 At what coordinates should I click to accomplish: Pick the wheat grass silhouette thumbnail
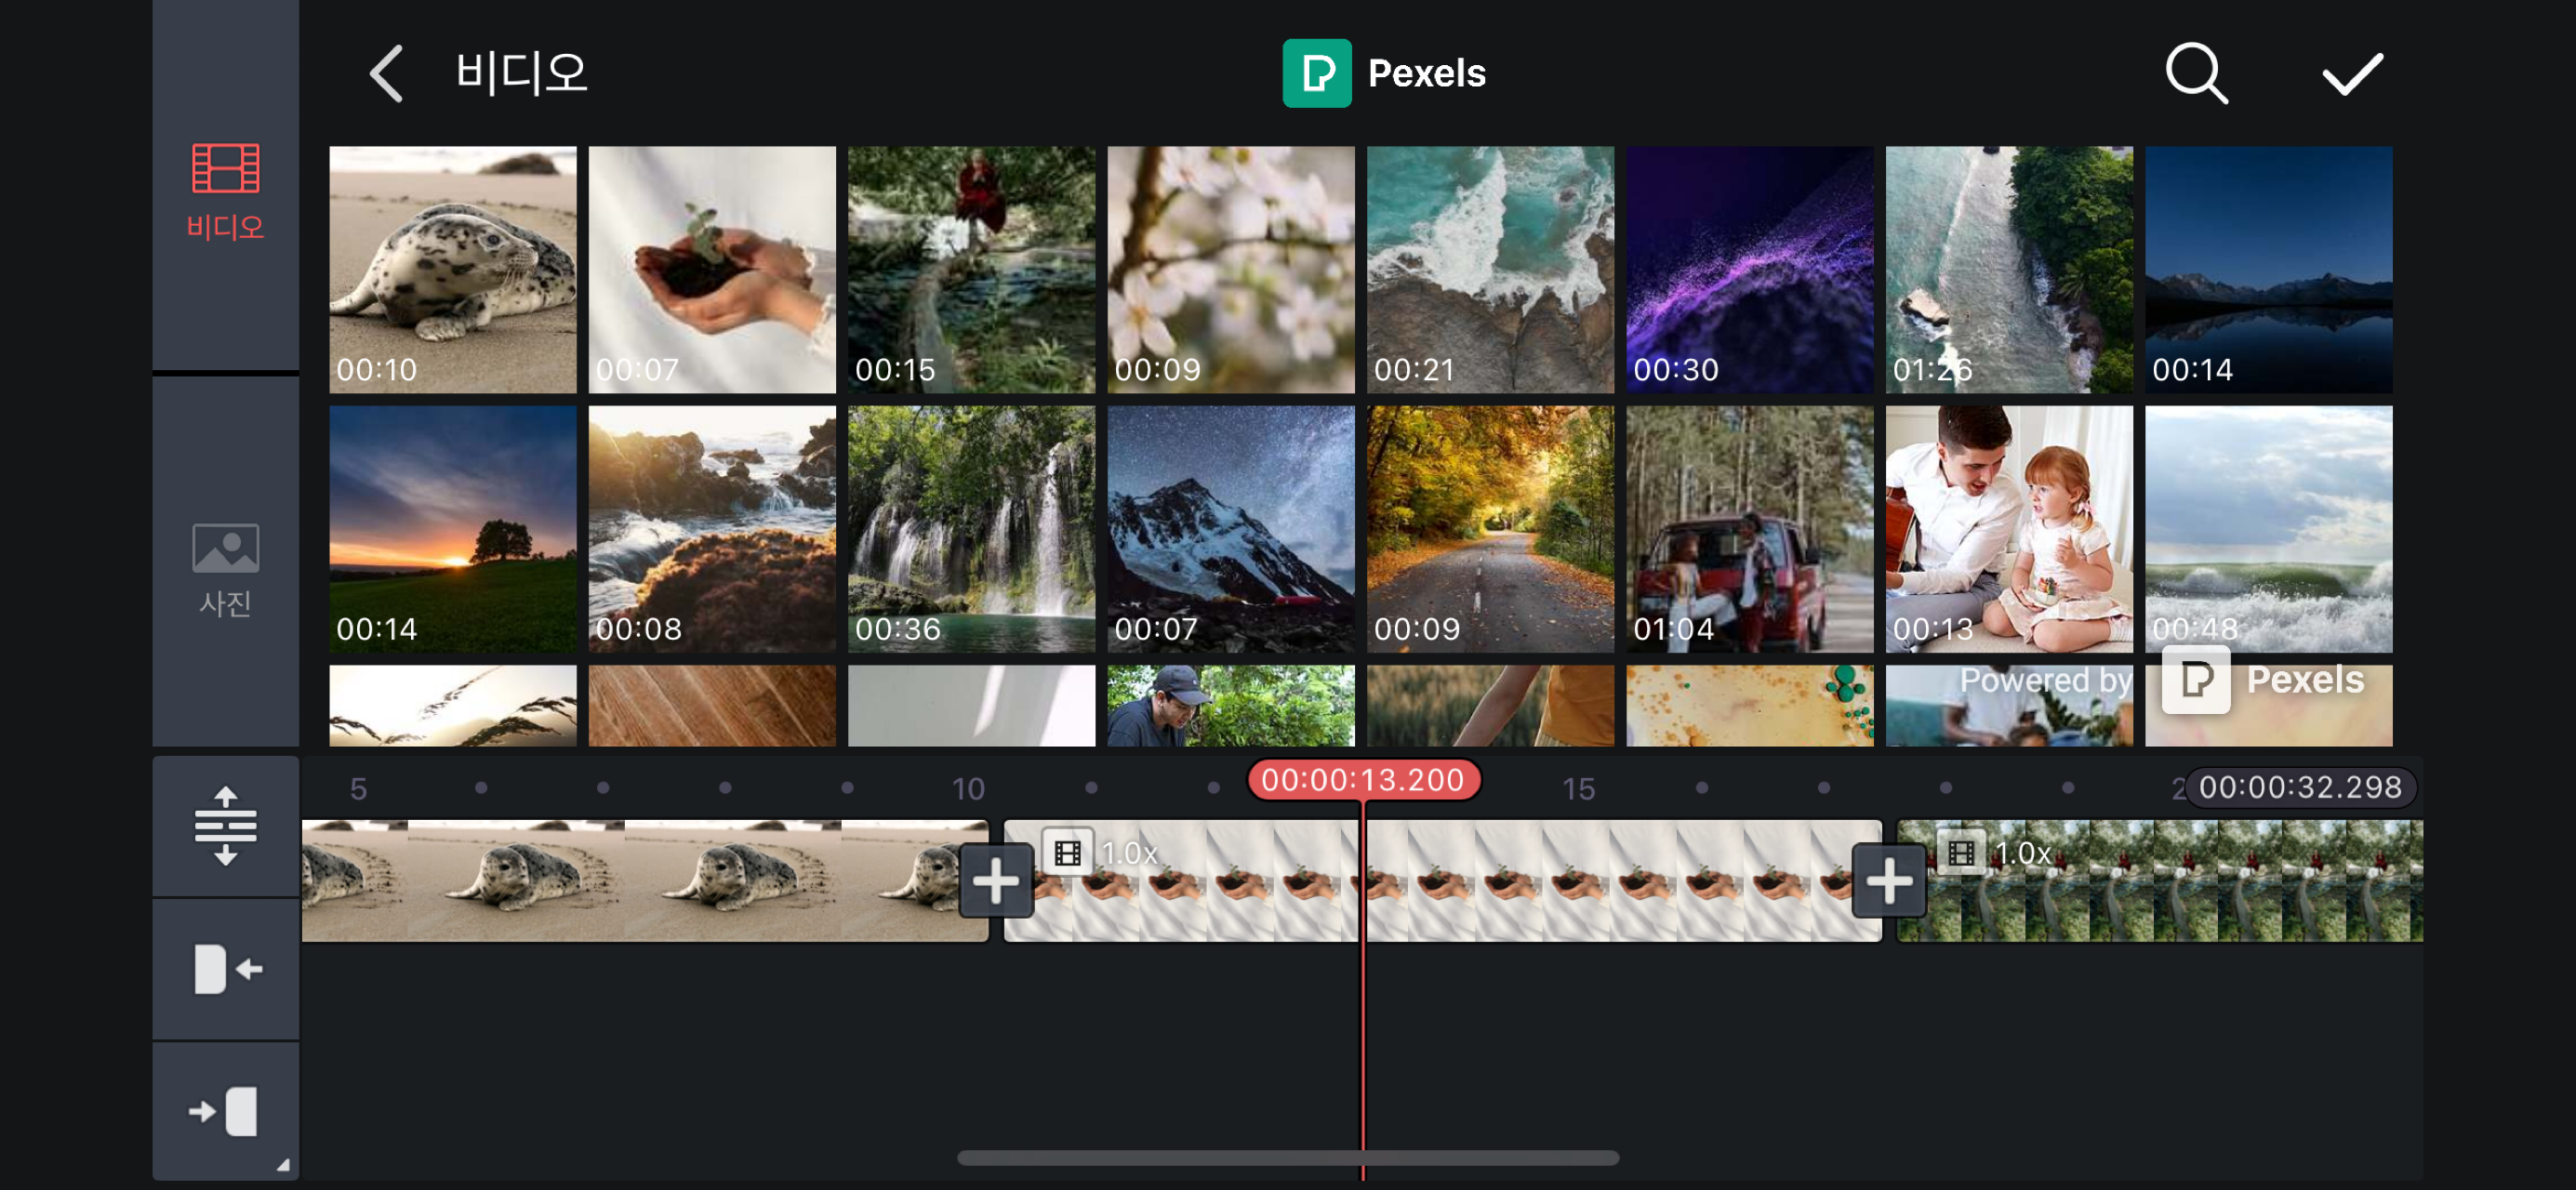click(x=453, y=706)
